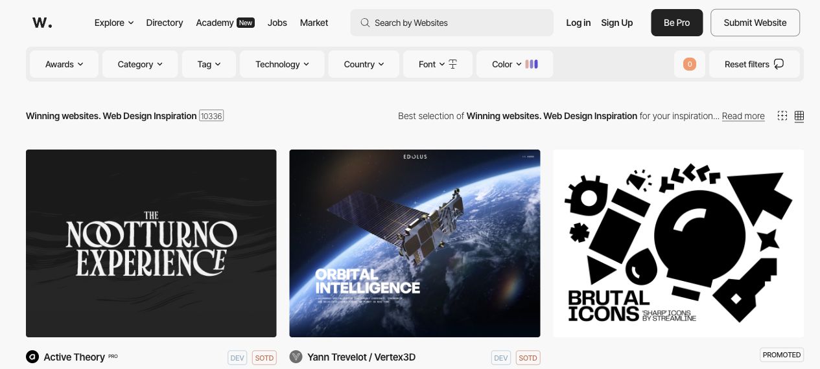The image size is (820, 369).
Task: Click the Log in link
Action: [x=578, y=23]
